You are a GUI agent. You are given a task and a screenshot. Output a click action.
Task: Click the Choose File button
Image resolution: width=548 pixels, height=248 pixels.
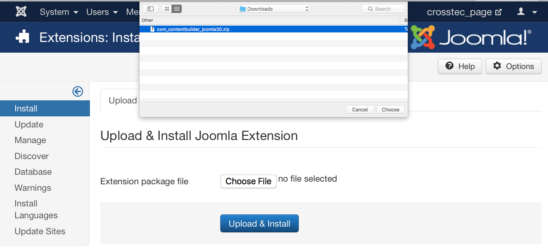coord(248,181)
